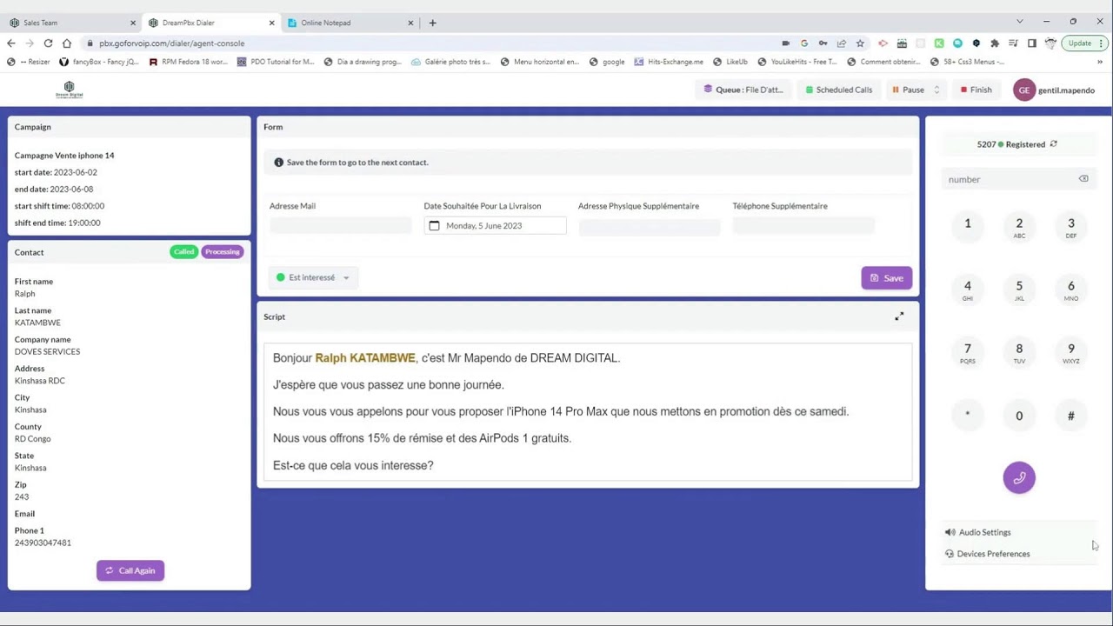Open the Queue File D'att selector
The image size is (1113, 626).
point(743,90)
